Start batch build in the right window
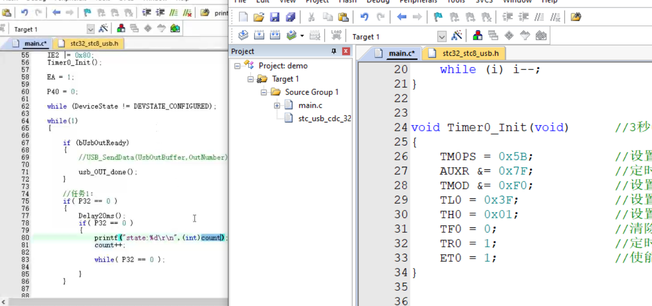This screenshot has width=652, height=306. [291, 36]
